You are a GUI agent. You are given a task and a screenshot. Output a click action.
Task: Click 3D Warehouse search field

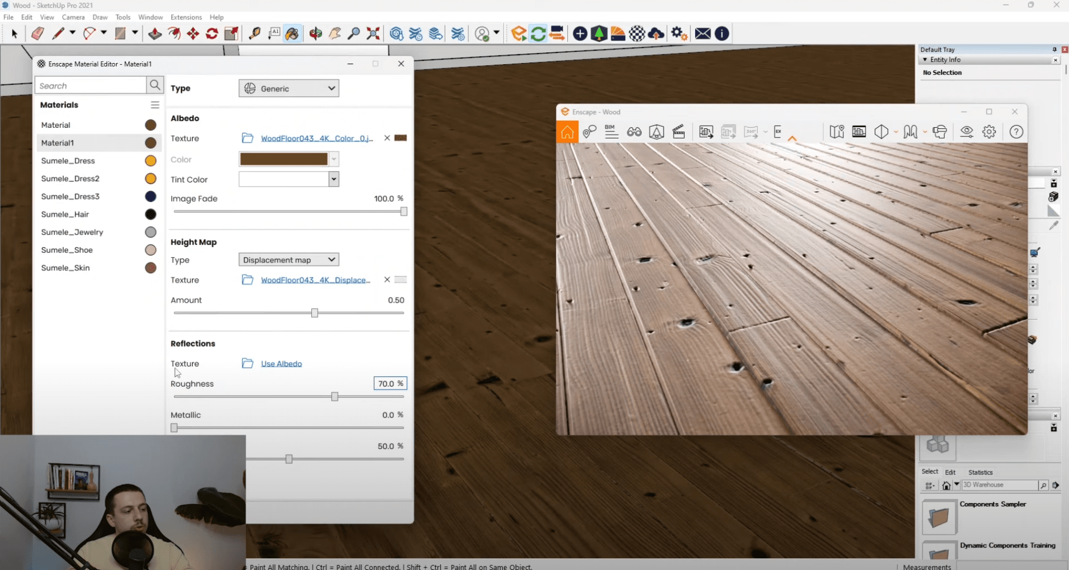(x=999, y=485)
